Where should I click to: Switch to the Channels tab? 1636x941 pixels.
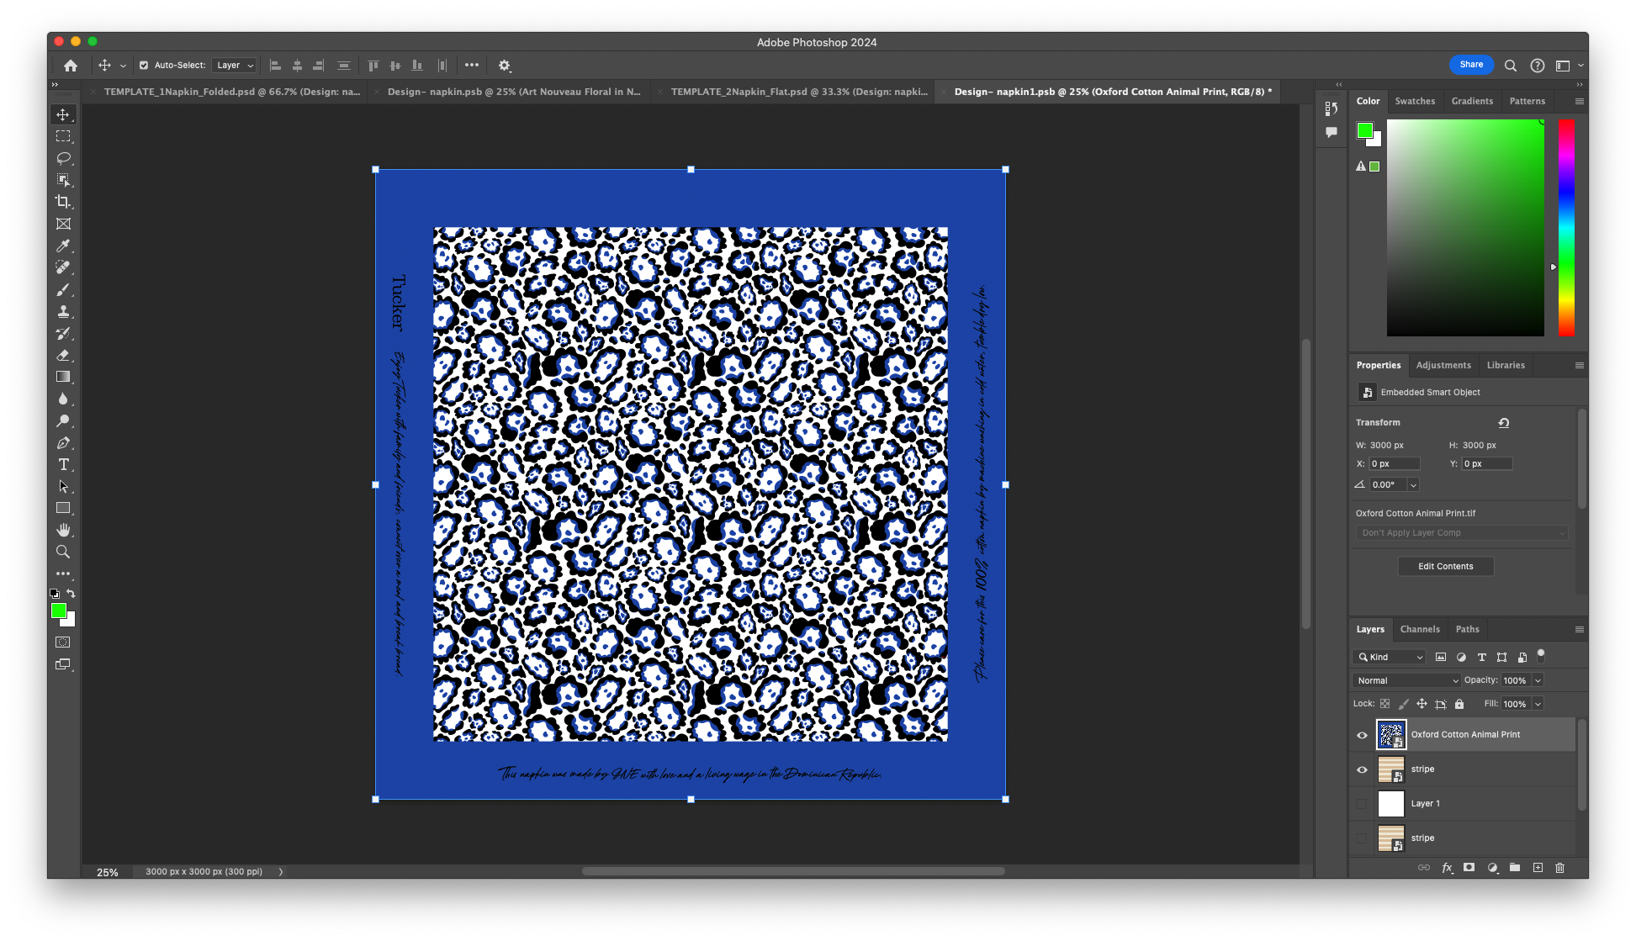tap(1420, 629)
